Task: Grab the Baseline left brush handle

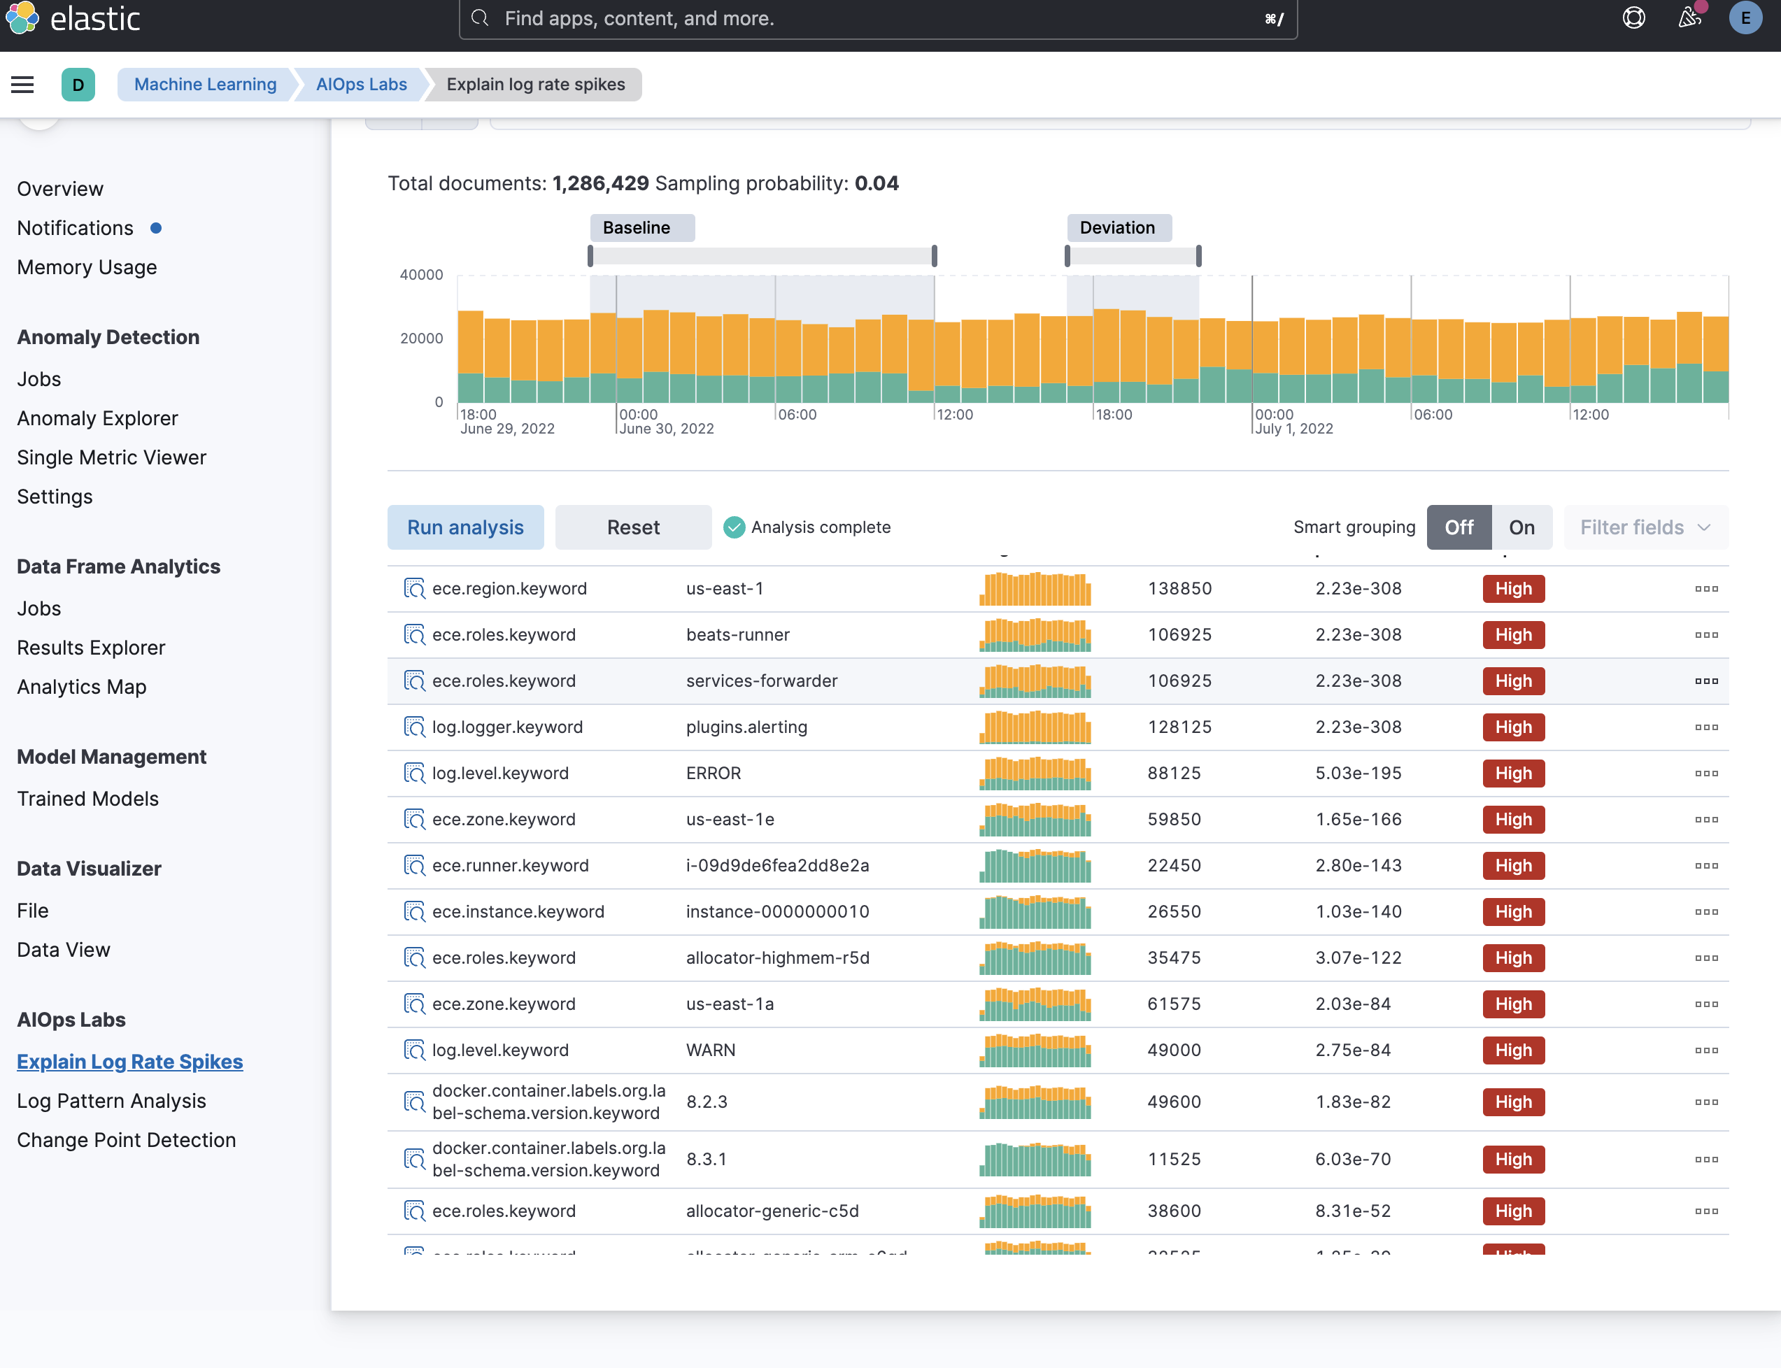Action: 590,256
